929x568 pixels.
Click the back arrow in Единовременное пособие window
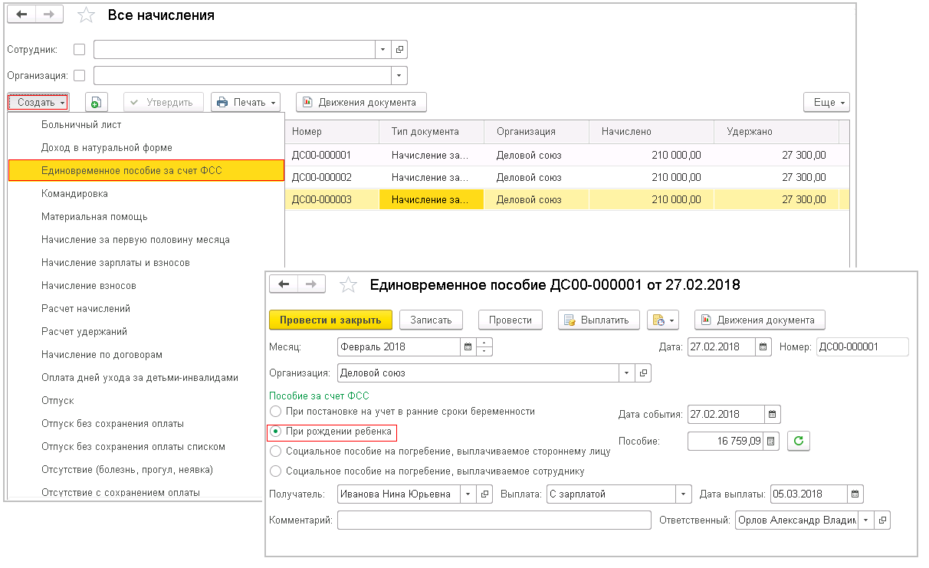[x=284, y=284]
